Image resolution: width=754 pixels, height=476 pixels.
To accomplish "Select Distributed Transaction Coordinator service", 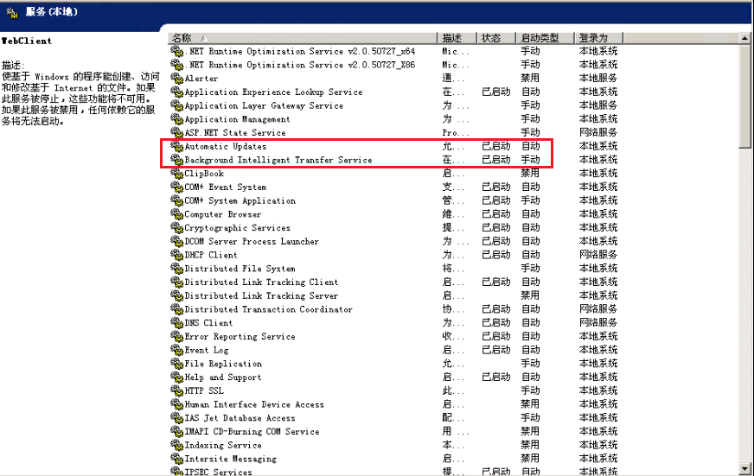I will tap(268, 309).
